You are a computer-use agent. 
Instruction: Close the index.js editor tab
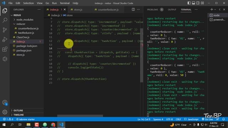click(x=65, y=10)
